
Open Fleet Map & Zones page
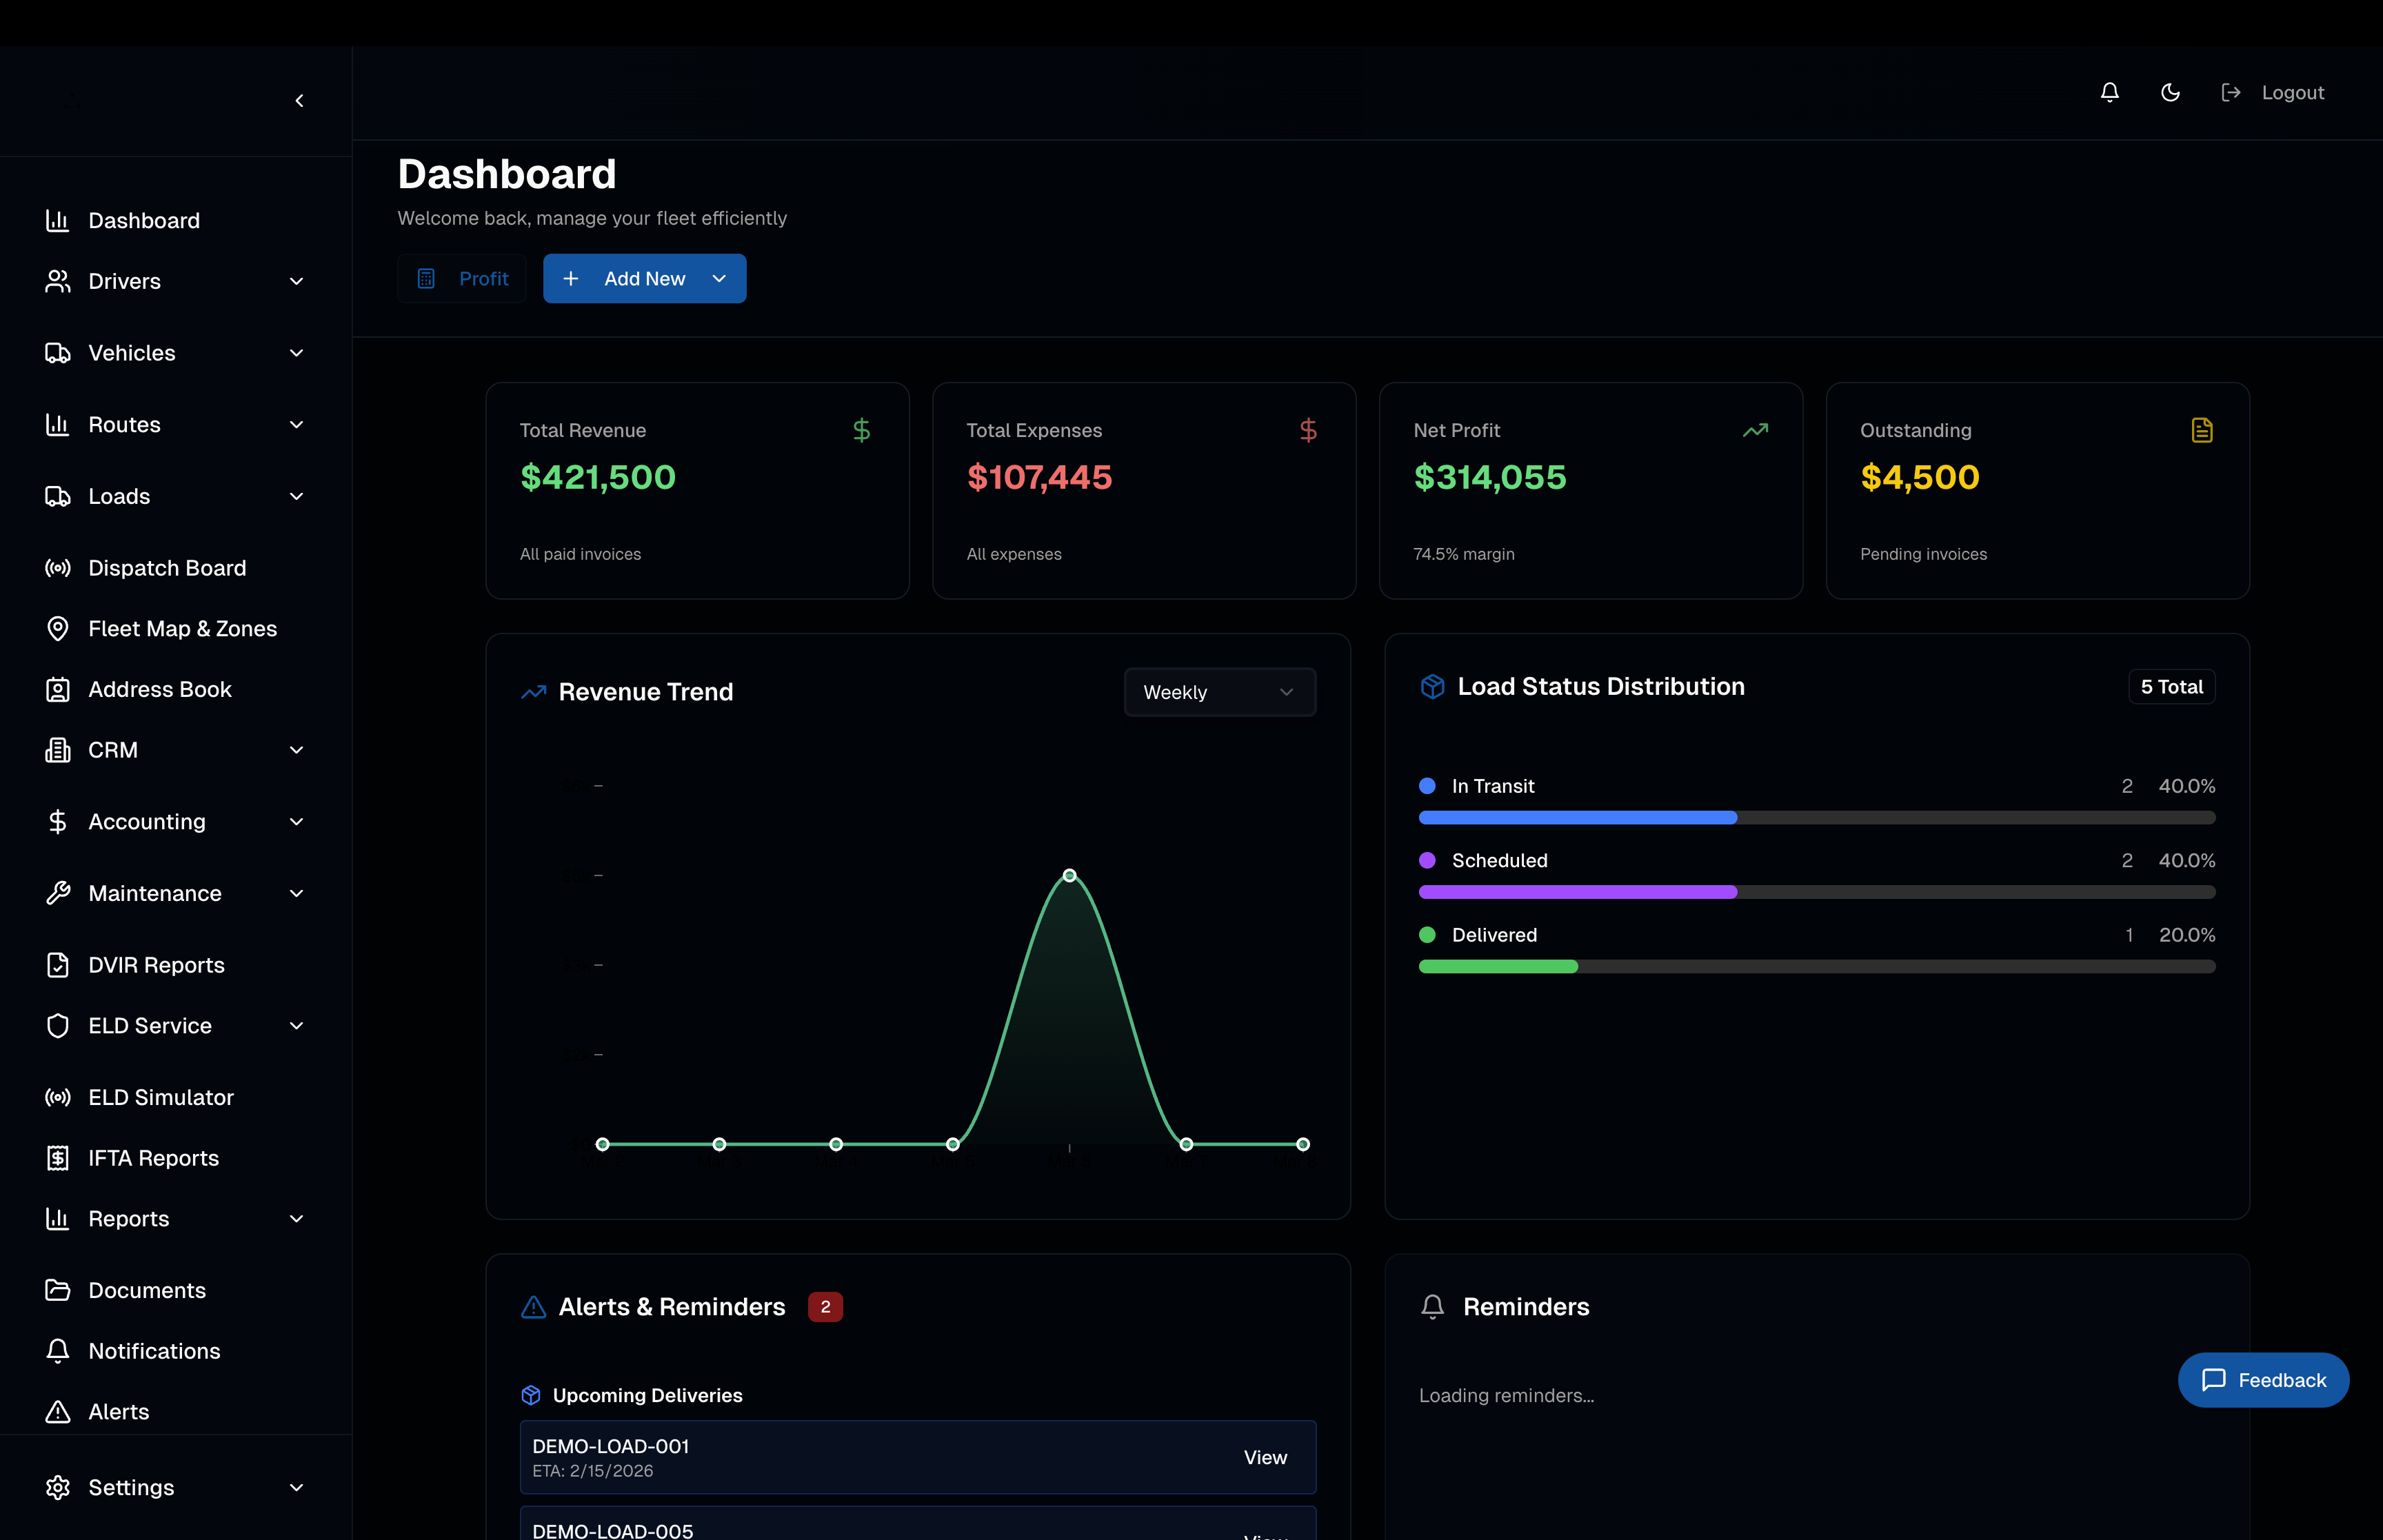pos(182,629)
